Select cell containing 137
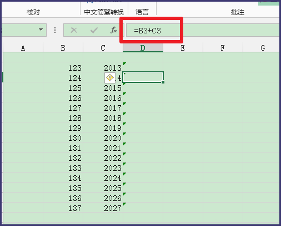 63,208
